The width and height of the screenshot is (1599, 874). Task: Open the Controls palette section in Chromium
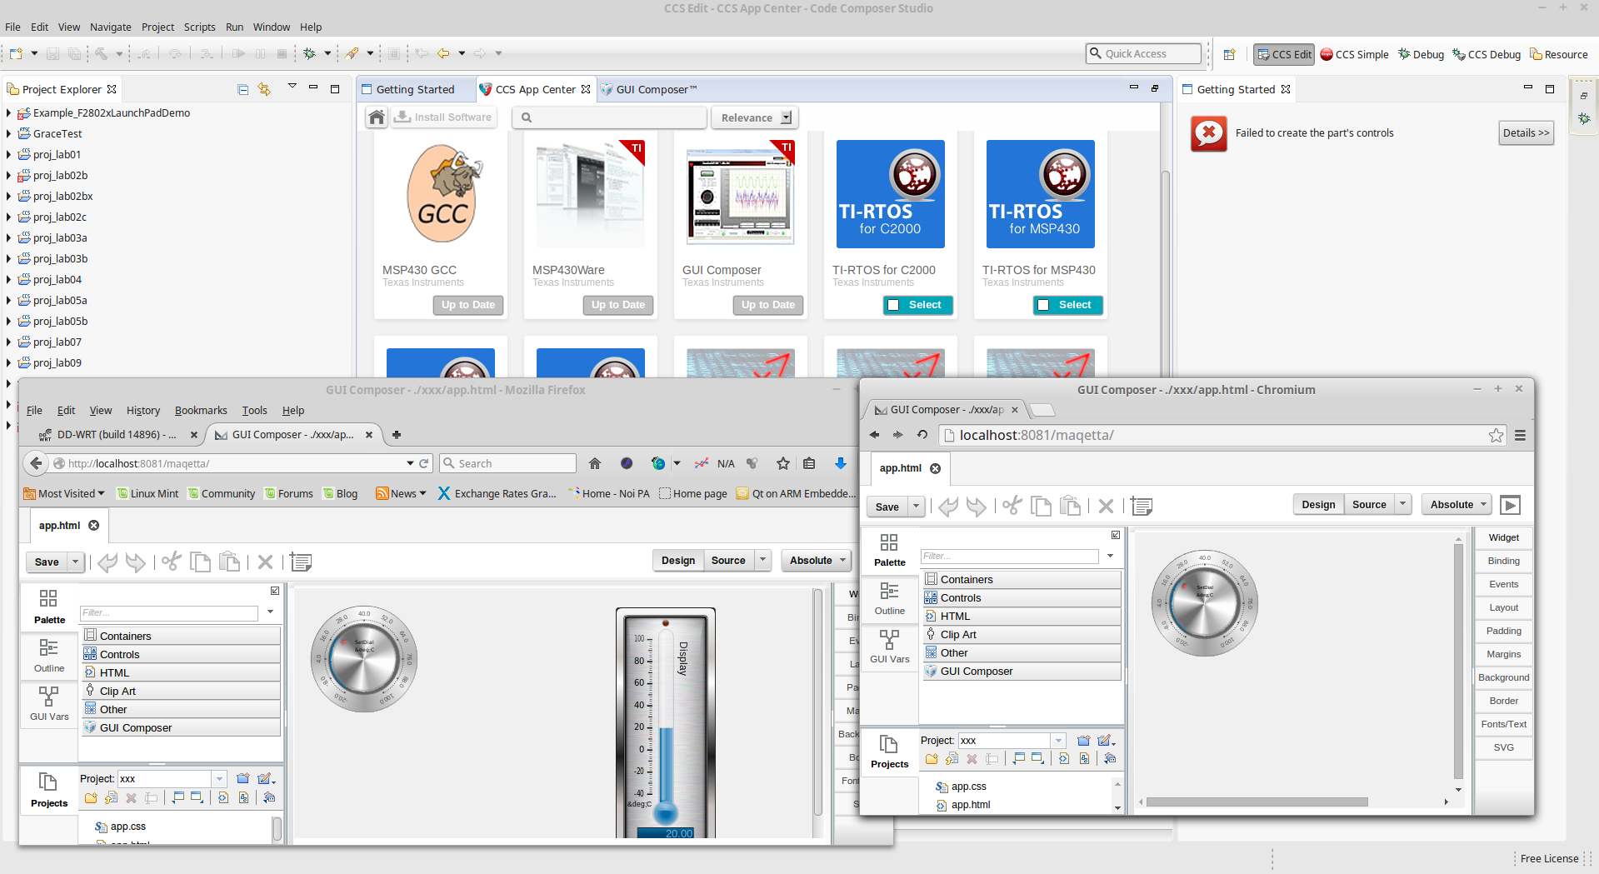1022,597
